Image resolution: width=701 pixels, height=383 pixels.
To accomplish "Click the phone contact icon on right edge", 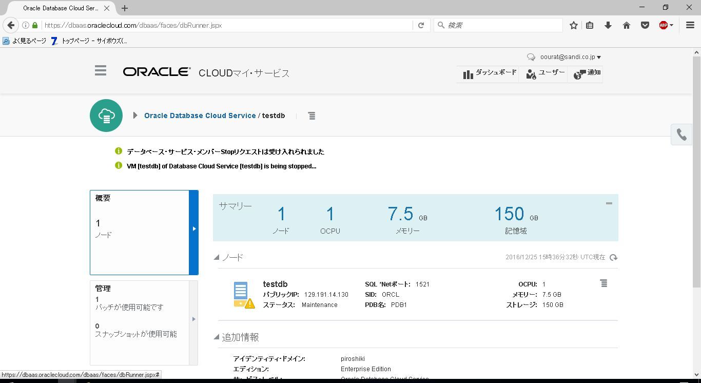I will pyautogui.click(x=681, y=135).
